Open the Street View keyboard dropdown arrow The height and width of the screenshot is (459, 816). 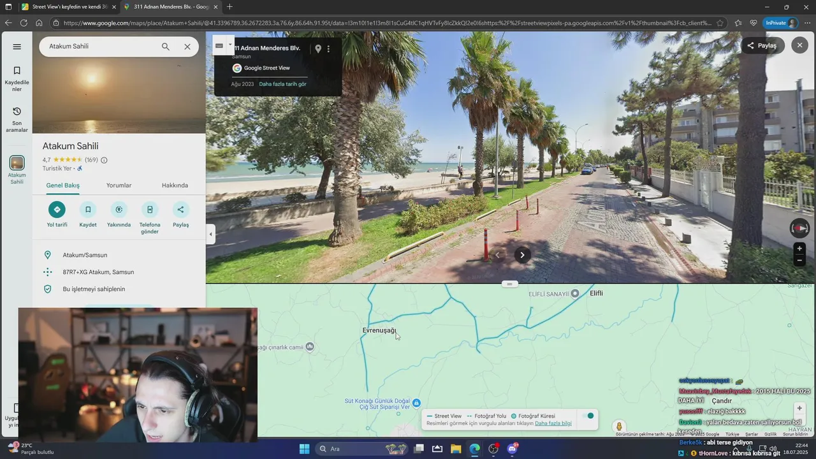click(x=230, y=45)
